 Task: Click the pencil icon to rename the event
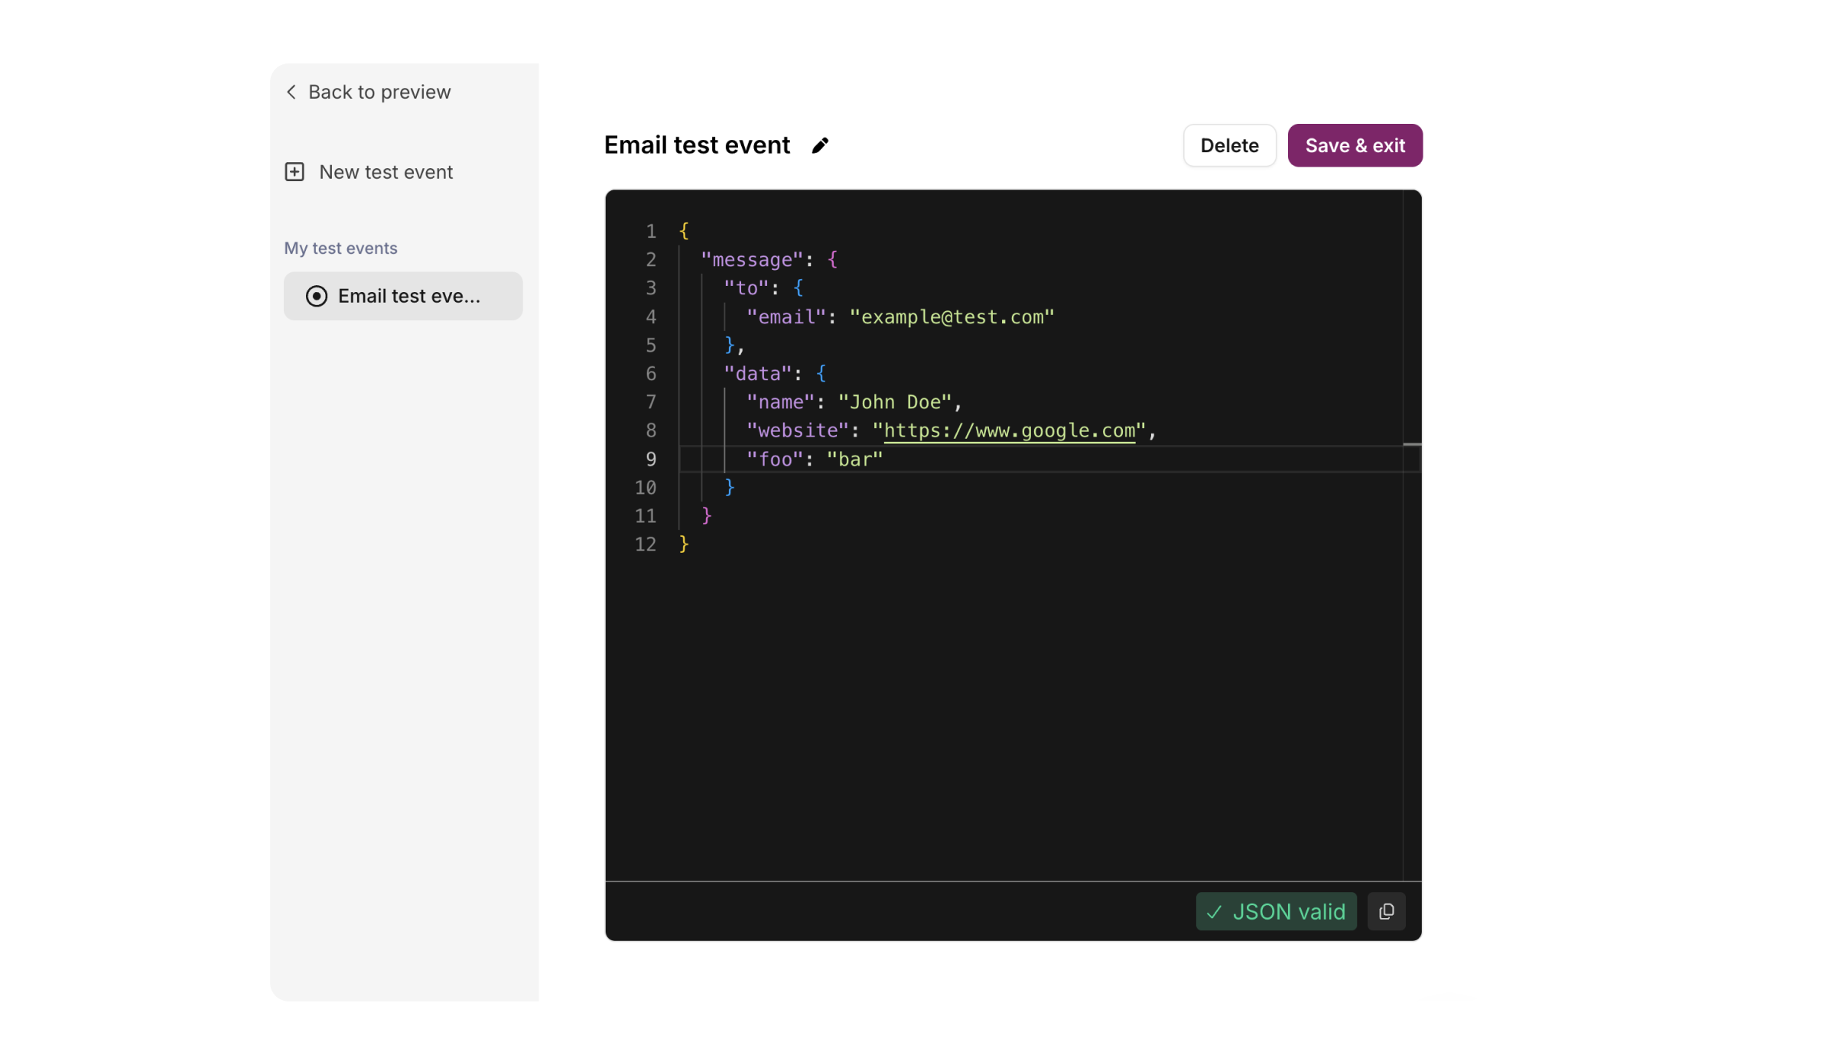(x=821, y=145)
